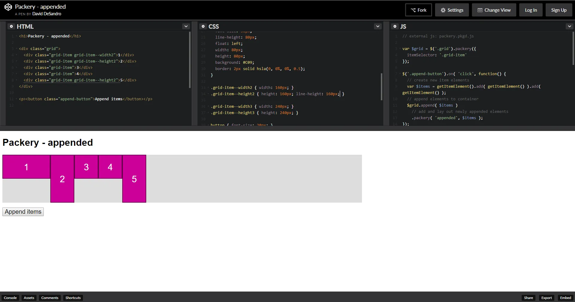This screenshot has height=302, width=575.
Task: Fold the .grid-item--width3 rule on CSS line 36
Action: tap(208, 107)
